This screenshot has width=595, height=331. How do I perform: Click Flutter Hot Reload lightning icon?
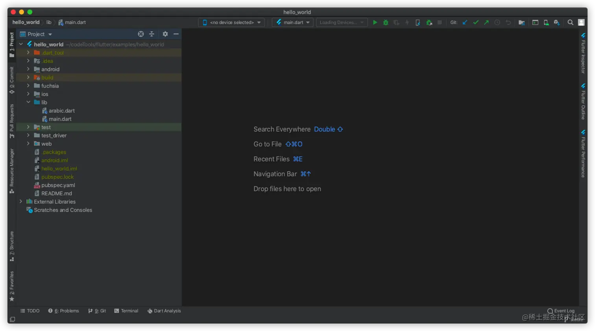click(407, 22)
